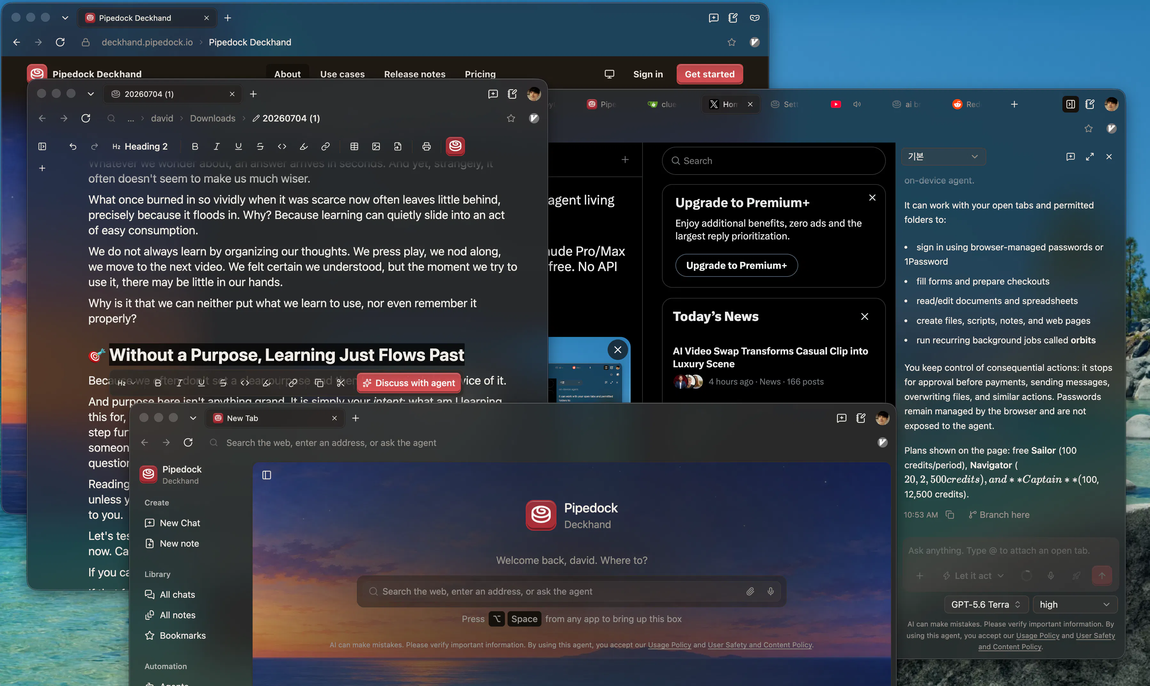Insert inline code from the main notes toolbar

282,146
